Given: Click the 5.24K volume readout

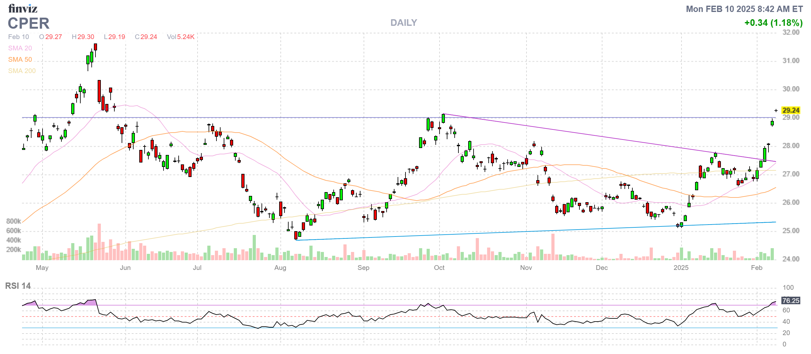Looking at the screenshot, I should tap(186, 37).
